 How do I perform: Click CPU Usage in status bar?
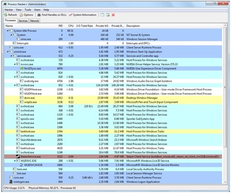point(15,188)
